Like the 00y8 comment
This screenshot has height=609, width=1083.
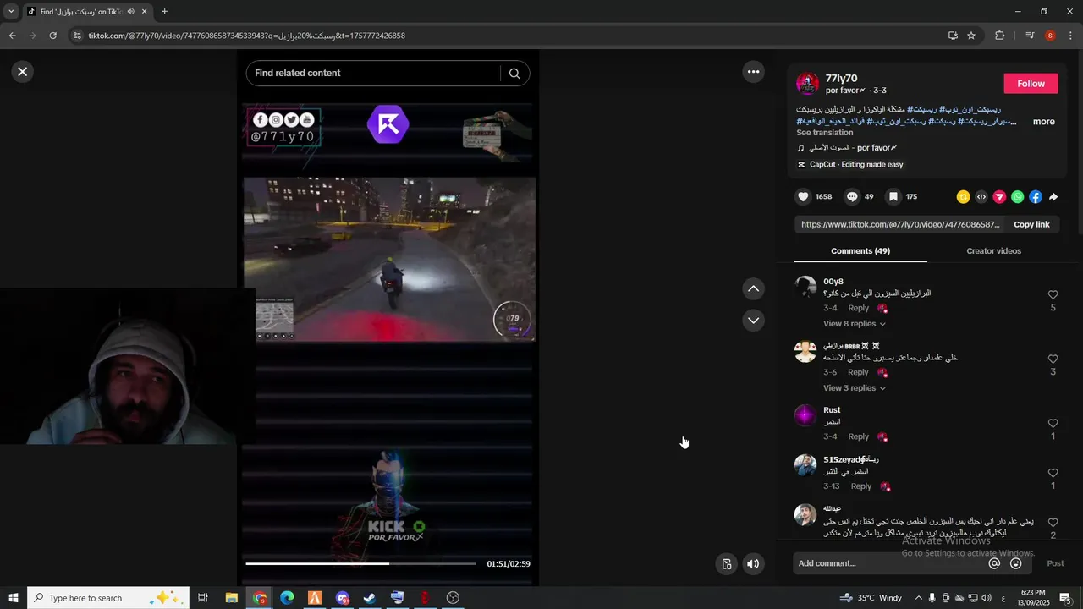(1053, 295)
